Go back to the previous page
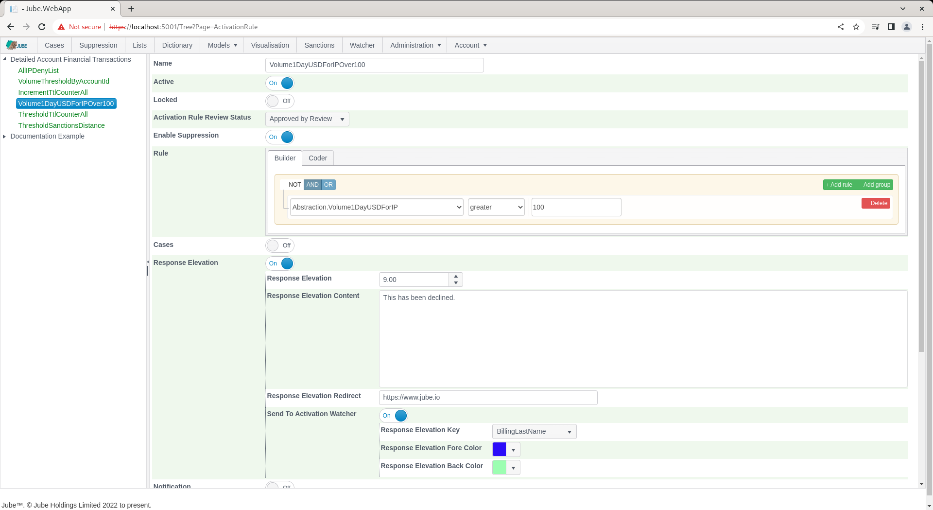 11,27
